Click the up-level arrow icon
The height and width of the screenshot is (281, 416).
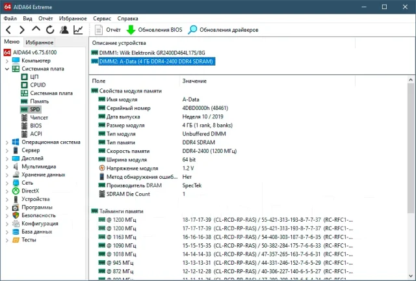pyautogui.click(x=36, y=29)
